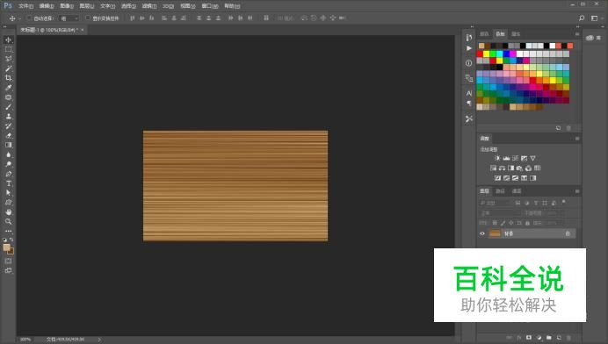The image size is (608, 344).
Task: Reset default foreground and background colors
Action: click(4, 240)
